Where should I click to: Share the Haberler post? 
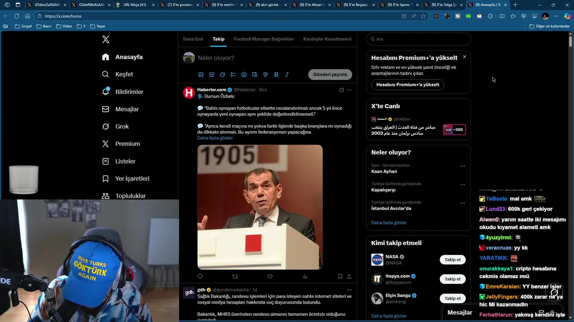click(349, 276)
